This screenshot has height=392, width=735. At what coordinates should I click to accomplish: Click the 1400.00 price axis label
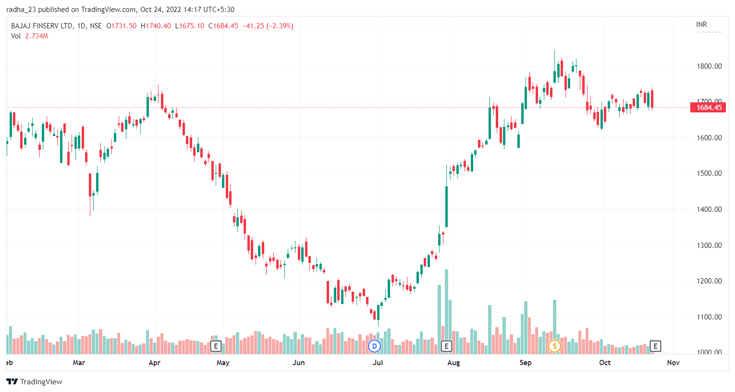point(709,209)
